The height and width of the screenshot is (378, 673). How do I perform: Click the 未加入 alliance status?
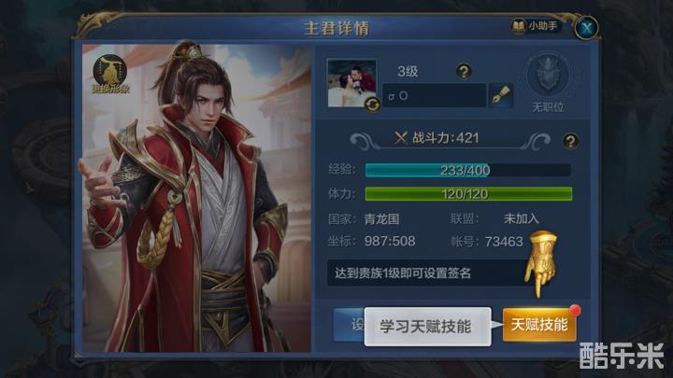[x=521, y=218]
